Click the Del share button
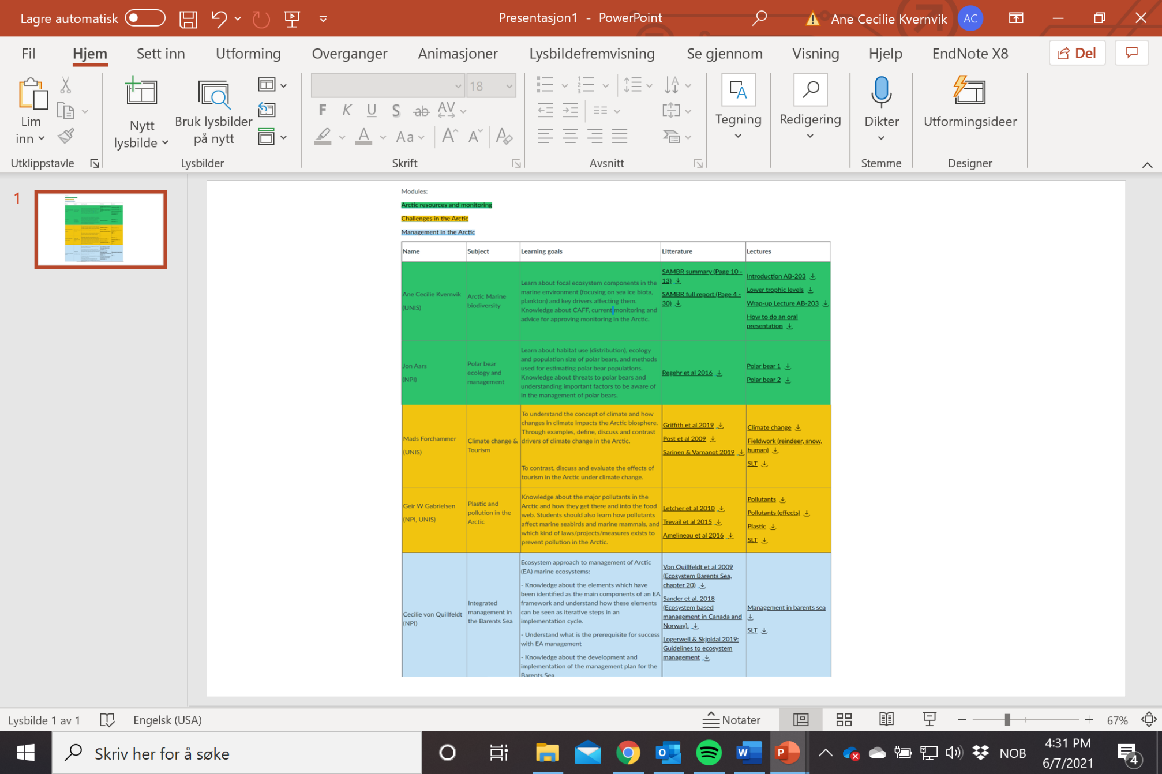This screenshot has width=1162, height=774. pos(1077,52)
